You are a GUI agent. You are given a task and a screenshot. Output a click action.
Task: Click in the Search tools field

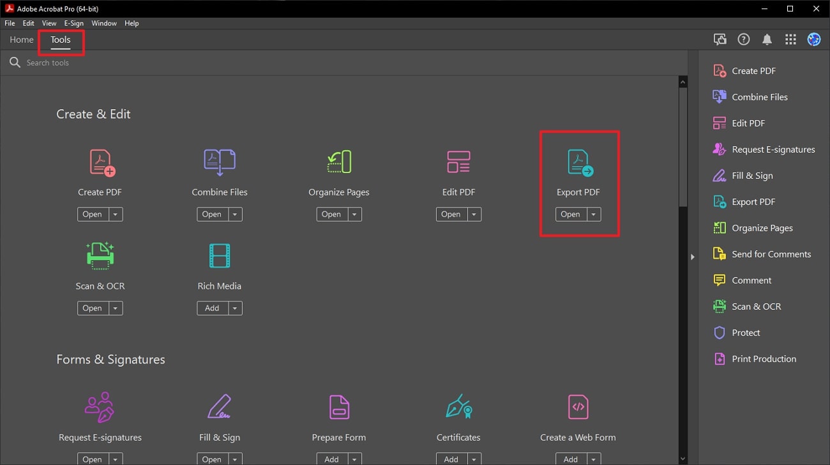click(345, 63)
